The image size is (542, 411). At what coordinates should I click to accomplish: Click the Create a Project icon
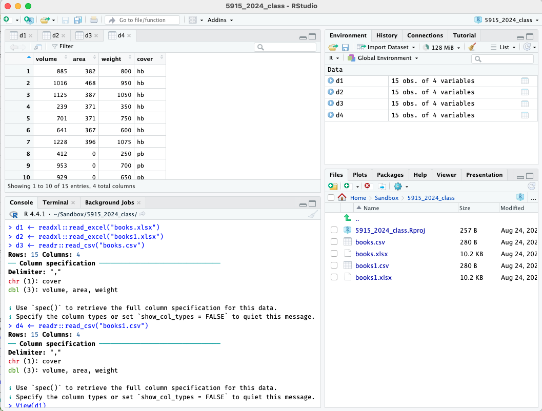click(29, 19)
